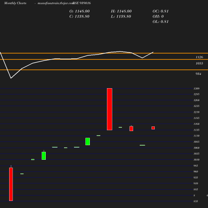Click the 960 price axis label
The height and width of the screenshot is (208, 208).
[196, 172]
